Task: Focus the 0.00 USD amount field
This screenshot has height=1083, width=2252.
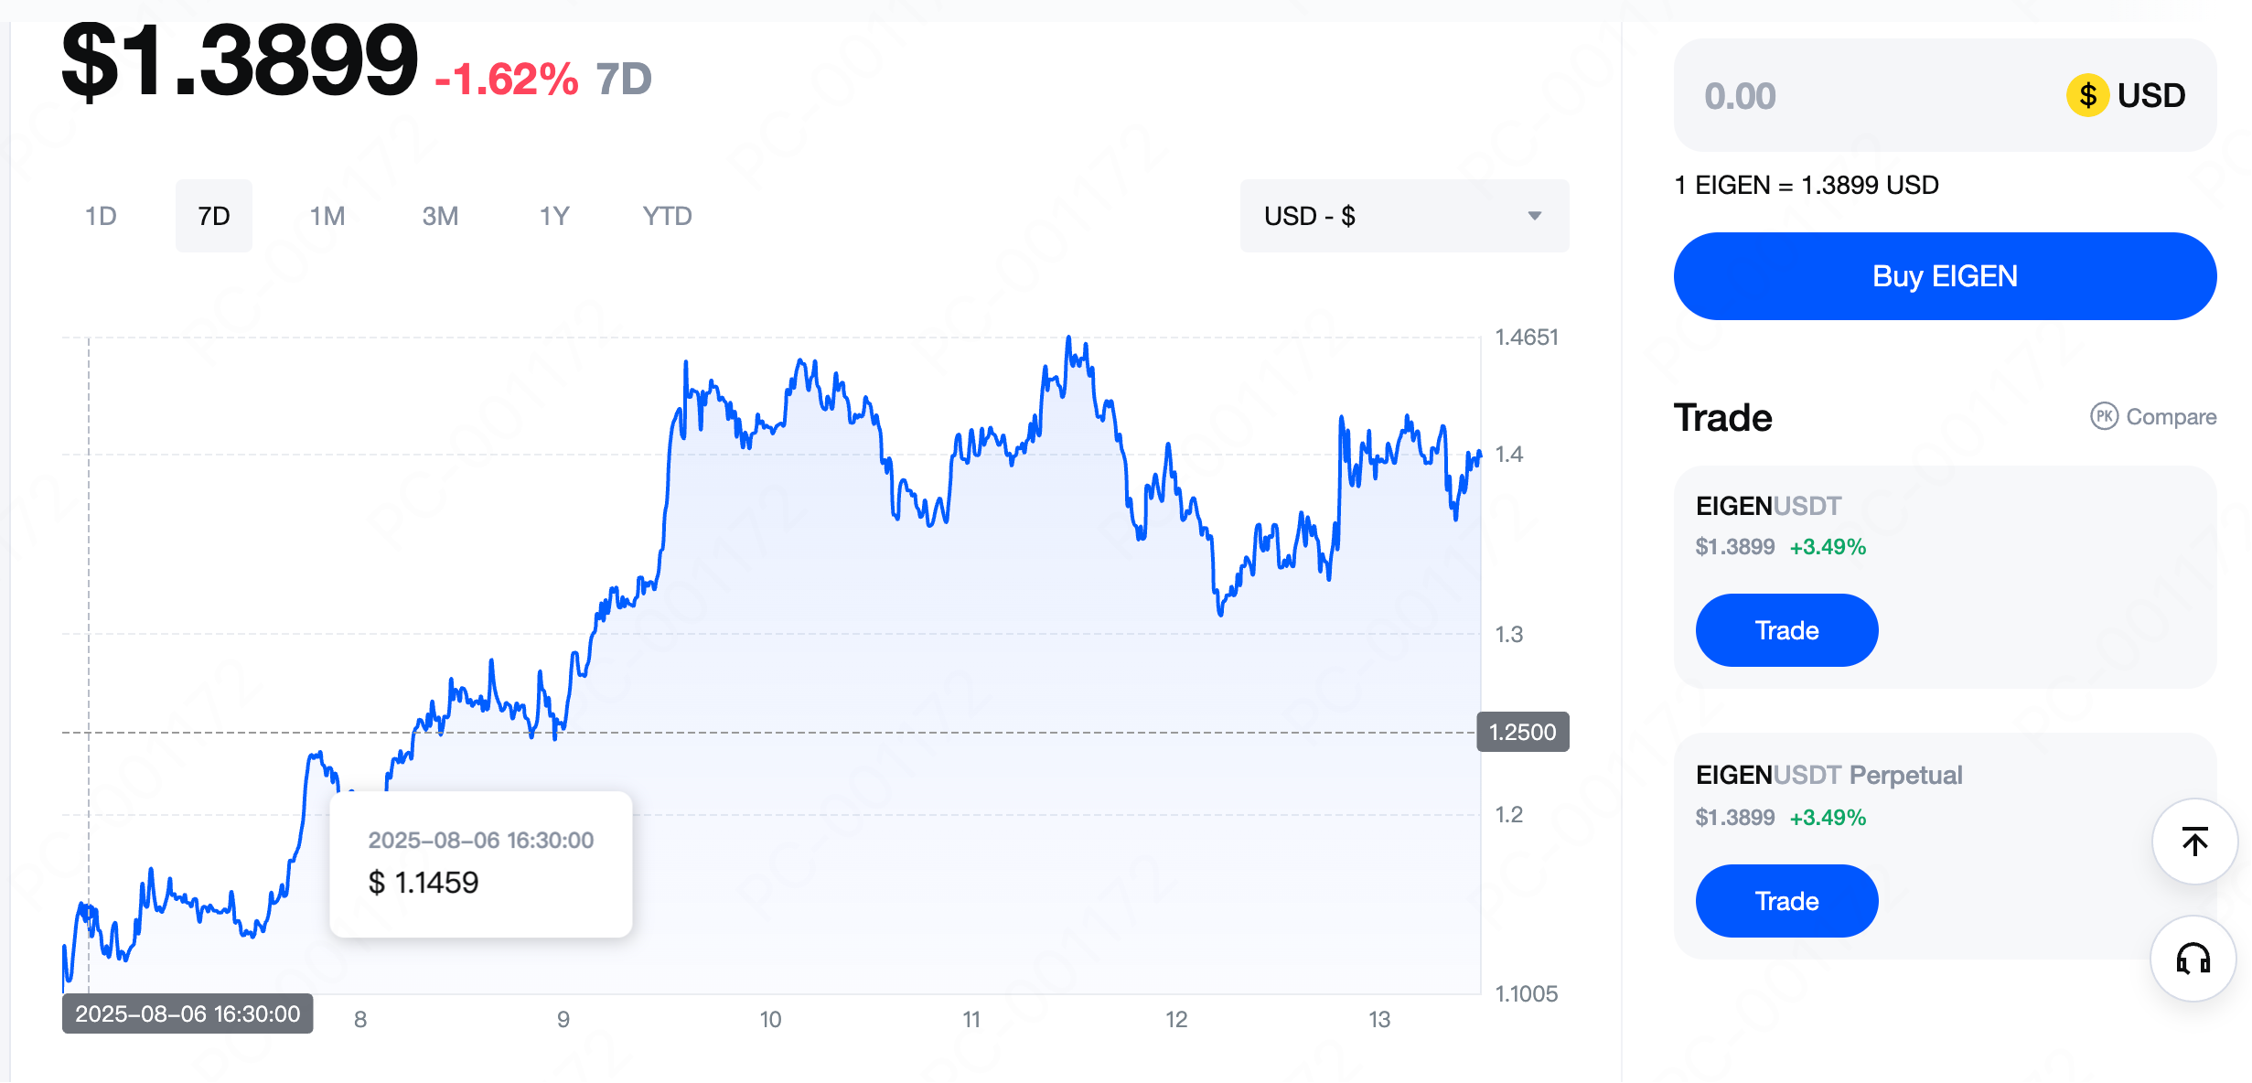Action: coord(1866,96)
